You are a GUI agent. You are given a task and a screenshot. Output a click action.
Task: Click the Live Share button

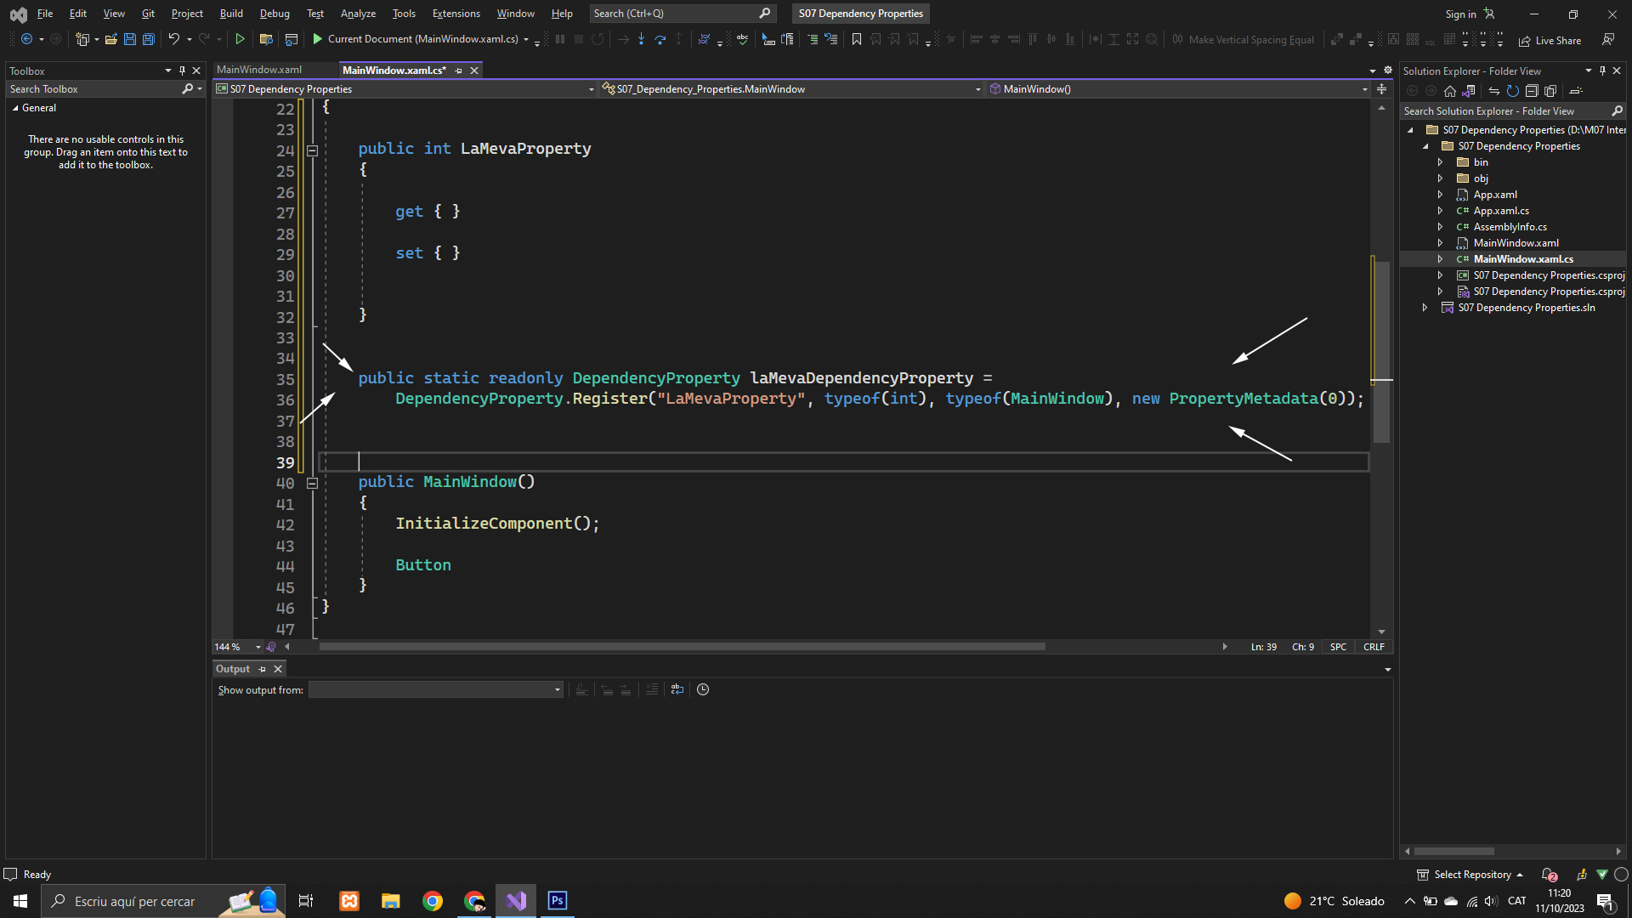tap(1550, 40)
